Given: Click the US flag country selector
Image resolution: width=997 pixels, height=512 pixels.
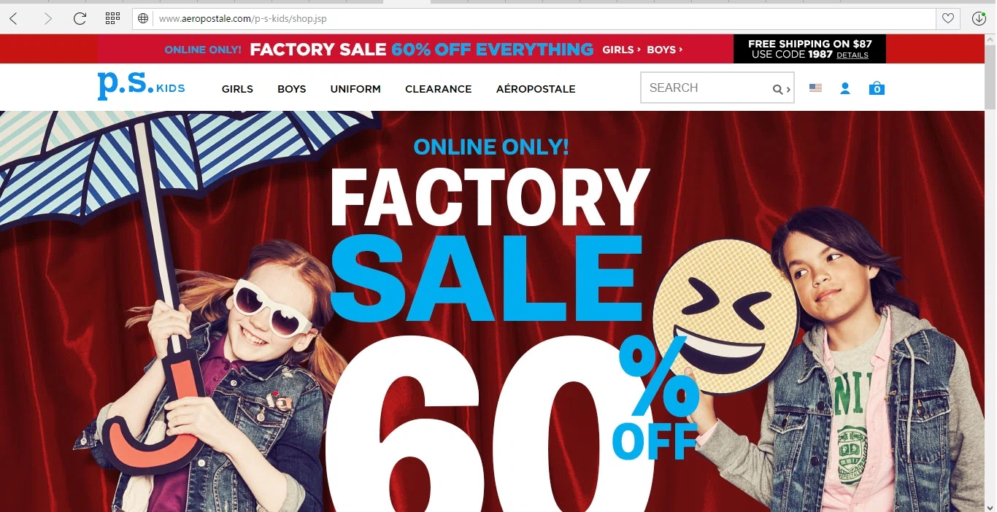Looking at the screenshot, I should pos(815,88).
